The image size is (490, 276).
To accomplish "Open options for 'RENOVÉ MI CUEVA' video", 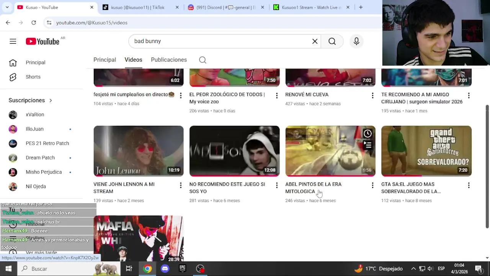I will 372,95.
